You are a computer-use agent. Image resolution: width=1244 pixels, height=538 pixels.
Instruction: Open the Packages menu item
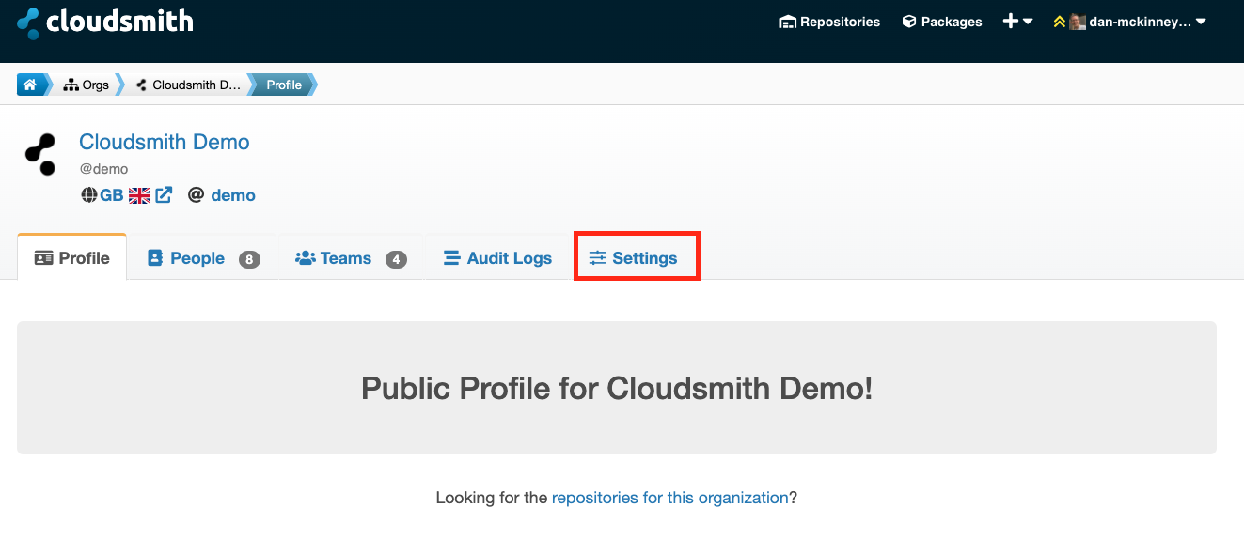coord(942,22)
